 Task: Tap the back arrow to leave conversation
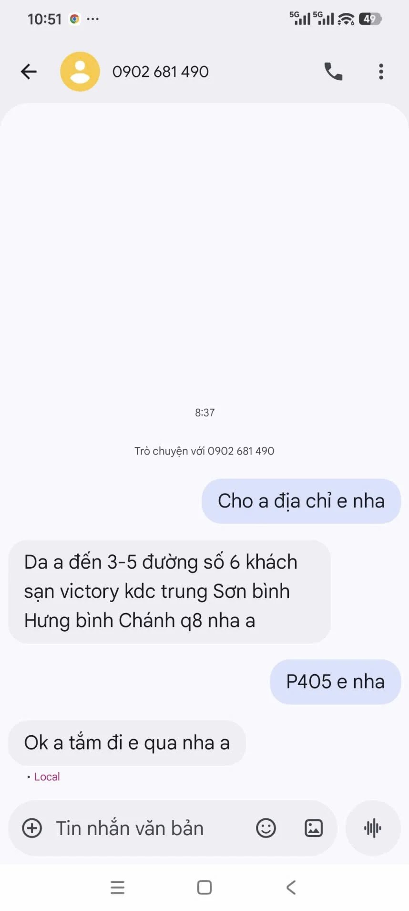(x=29, y=72)
